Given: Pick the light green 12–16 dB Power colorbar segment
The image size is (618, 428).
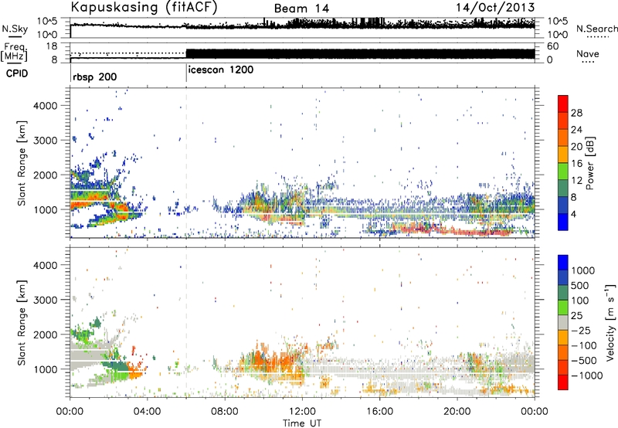Looking at the screenshot, I should tap(563, 172).
